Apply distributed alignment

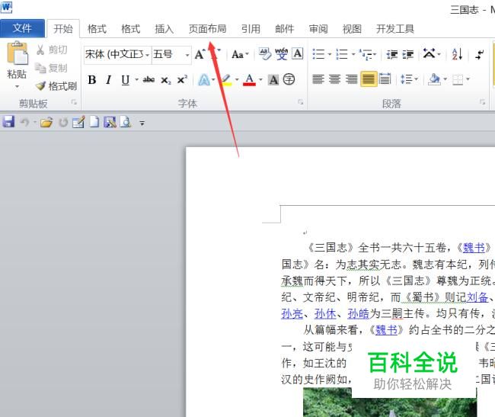(x=385, y=79)
